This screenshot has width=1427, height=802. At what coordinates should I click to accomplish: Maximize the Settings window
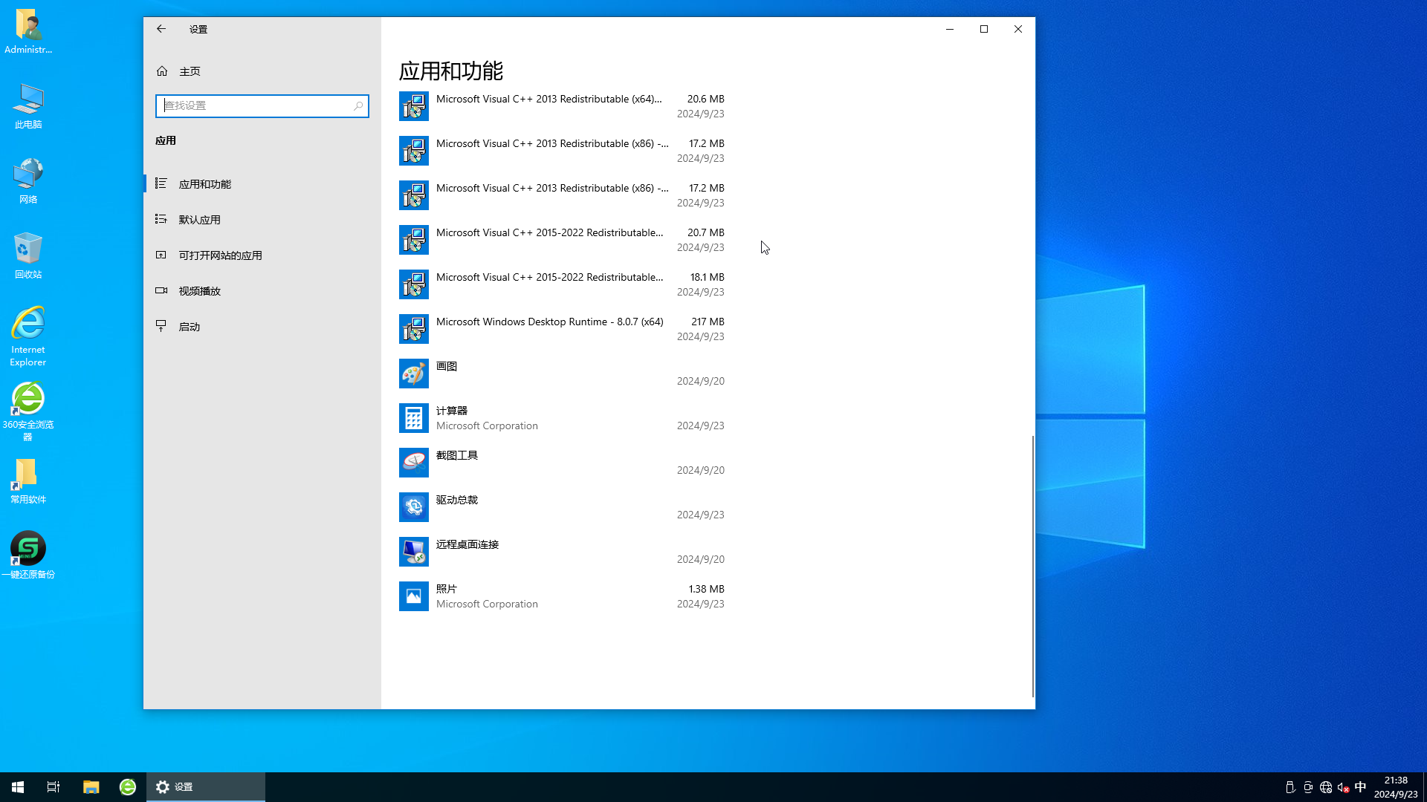[984, 29]
